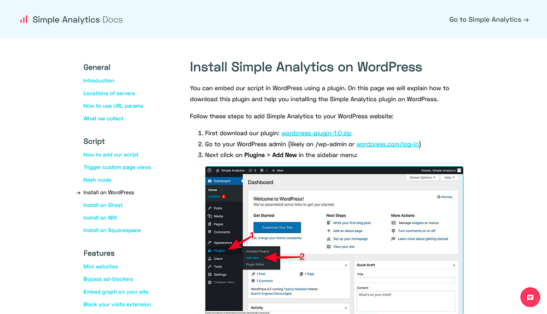
Task: Open the Hash mode page
Action: pyautogui.click(x=97, y=179)
